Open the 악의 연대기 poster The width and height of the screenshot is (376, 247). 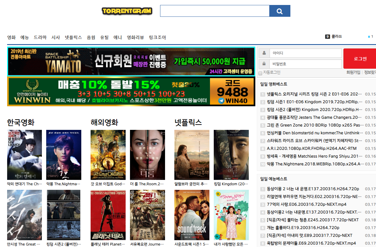pyautogui.click(x=25, y=155)
